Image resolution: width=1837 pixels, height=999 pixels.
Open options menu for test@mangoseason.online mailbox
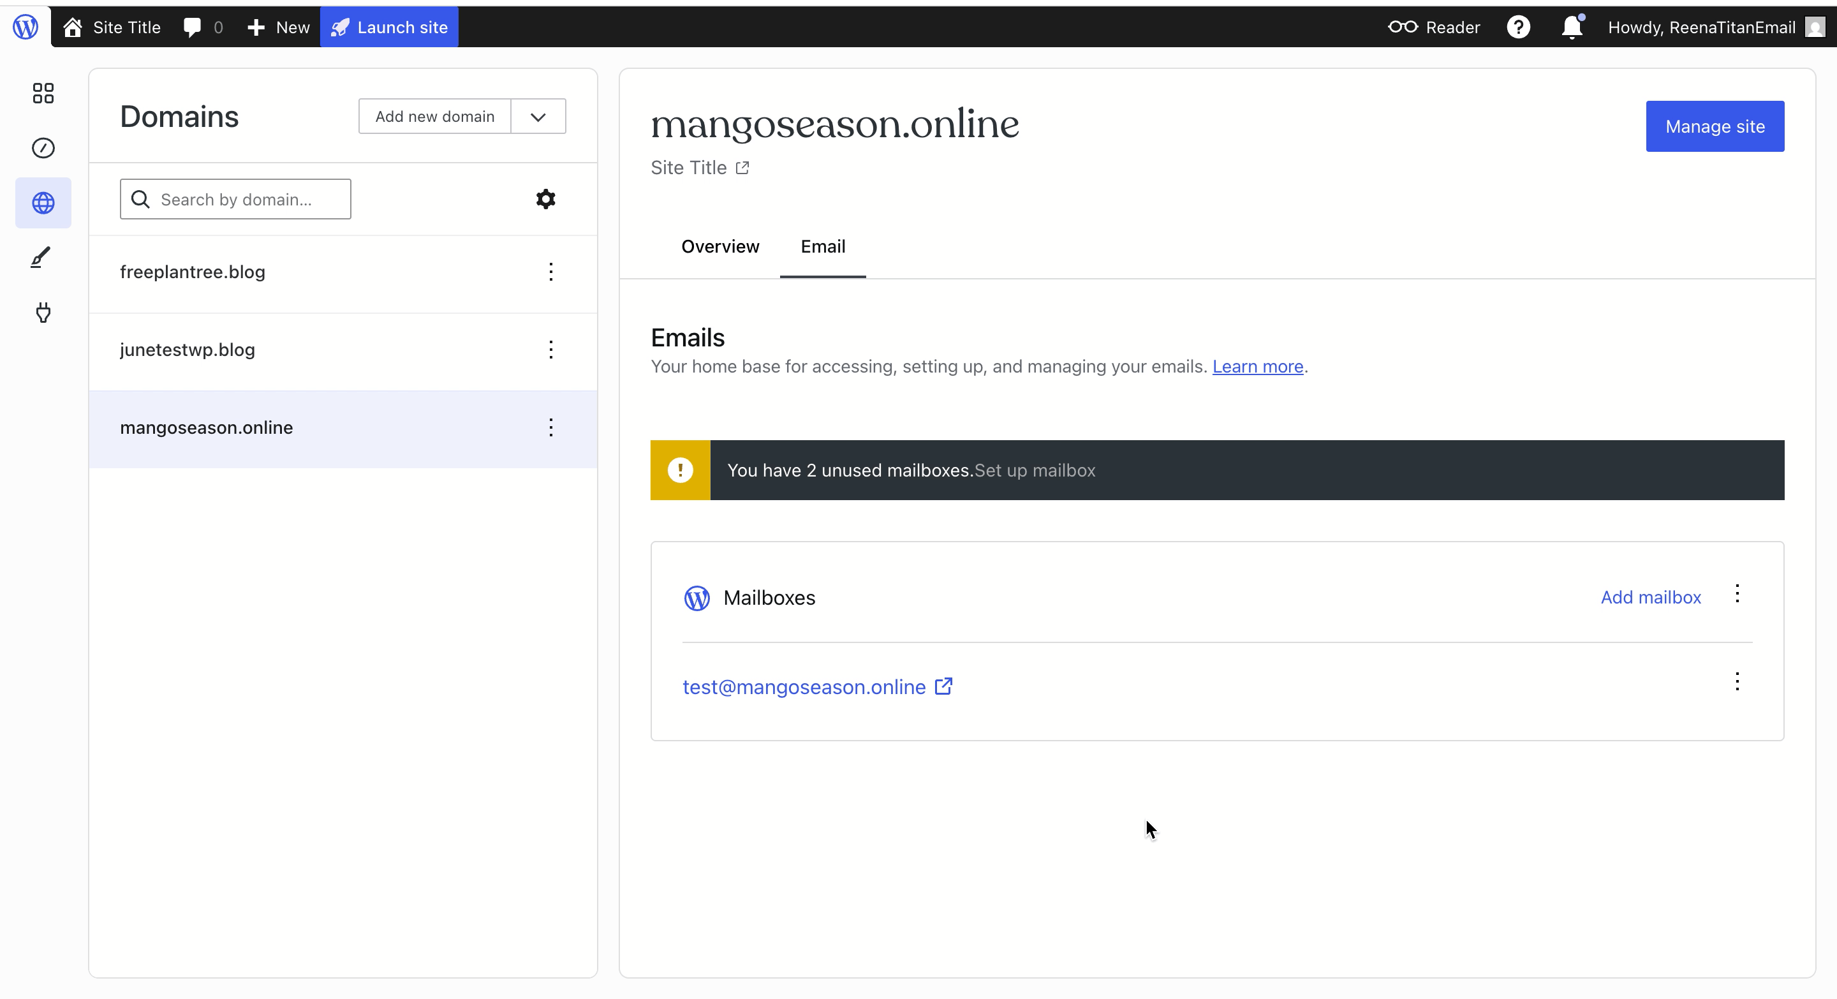tap(1737, 682)
